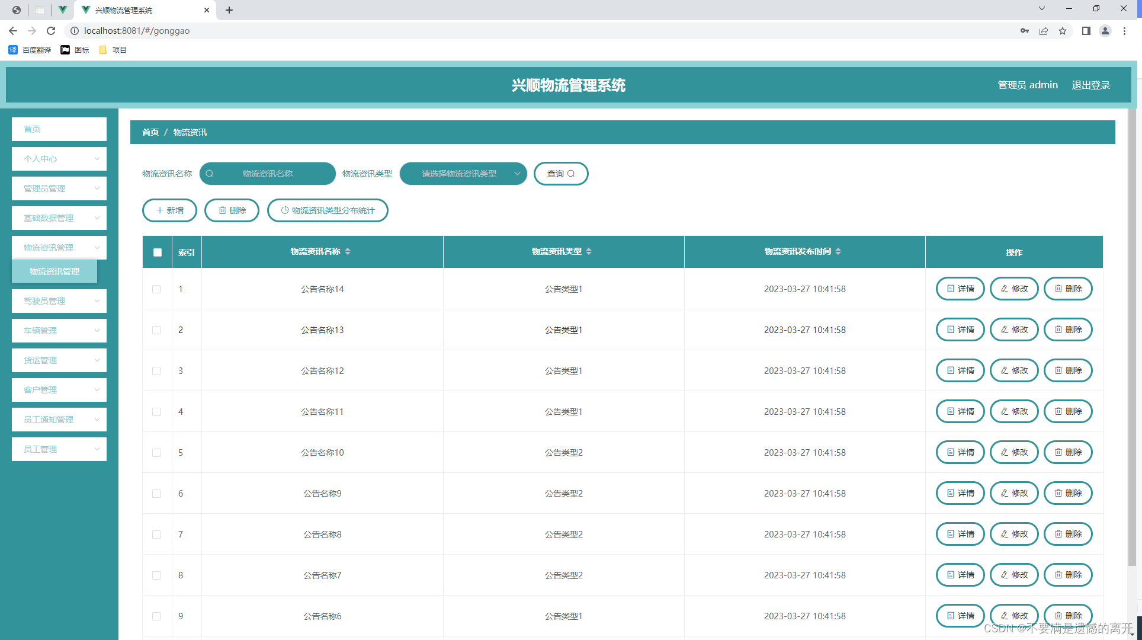This screenshot has width=1142, height=640.
Task: Open the 请选择物流资讯类型 dropdown
Action: click(x=463, y=174)
